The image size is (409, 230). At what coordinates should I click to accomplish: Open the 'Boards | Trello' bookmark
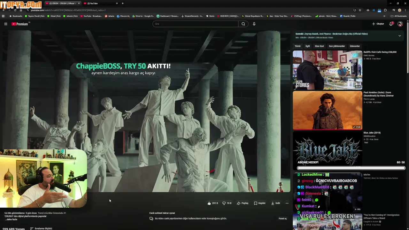point(348,16)
